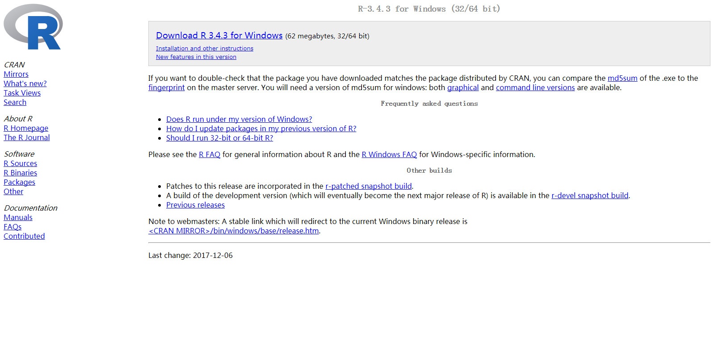Select Other under Software
Viewport: 714px width, 361px height.
click(13, 191)
